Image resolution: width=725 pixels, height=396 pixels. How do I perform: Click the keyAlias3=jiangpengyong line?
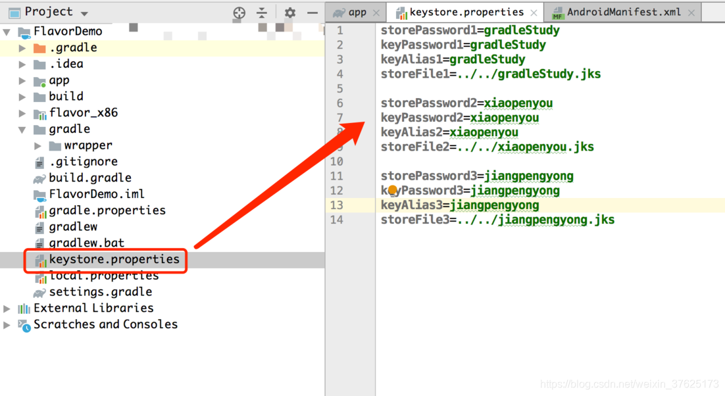click(x=460, y=206)
